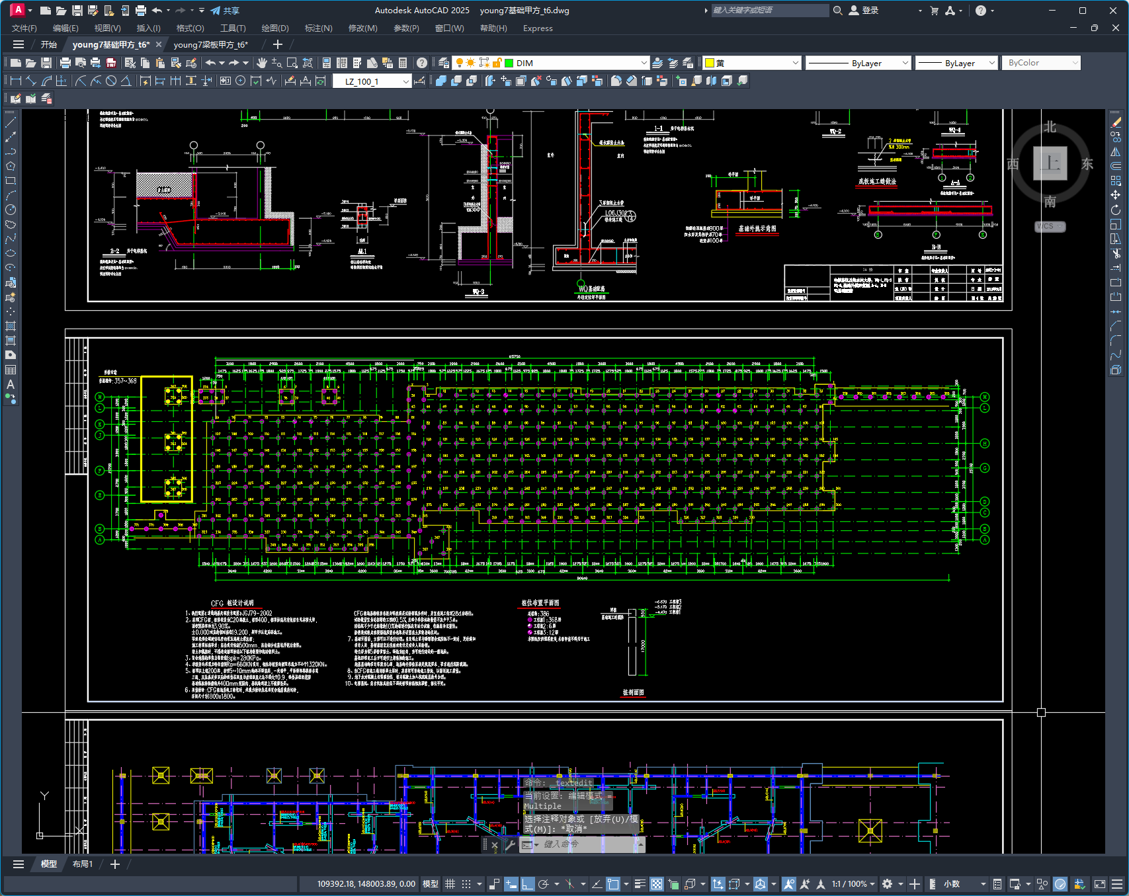Toggle dynamic input in status bar
This screenshot has height=896, width=1129.
[x=511, y=883]
